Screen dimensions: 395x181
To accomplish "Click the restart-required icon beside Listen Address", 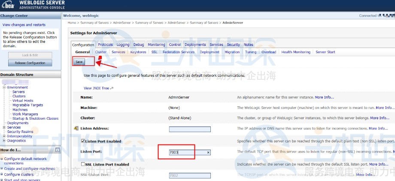I will click(x=76, y=128).
